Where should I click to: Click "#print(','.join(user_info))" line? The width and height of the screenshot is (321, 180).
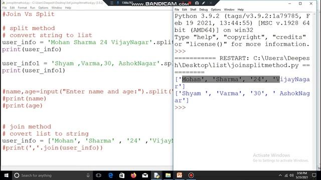[x=52, y=148]
